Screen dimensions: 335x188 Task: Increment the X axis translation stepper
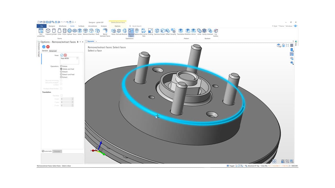72,98
